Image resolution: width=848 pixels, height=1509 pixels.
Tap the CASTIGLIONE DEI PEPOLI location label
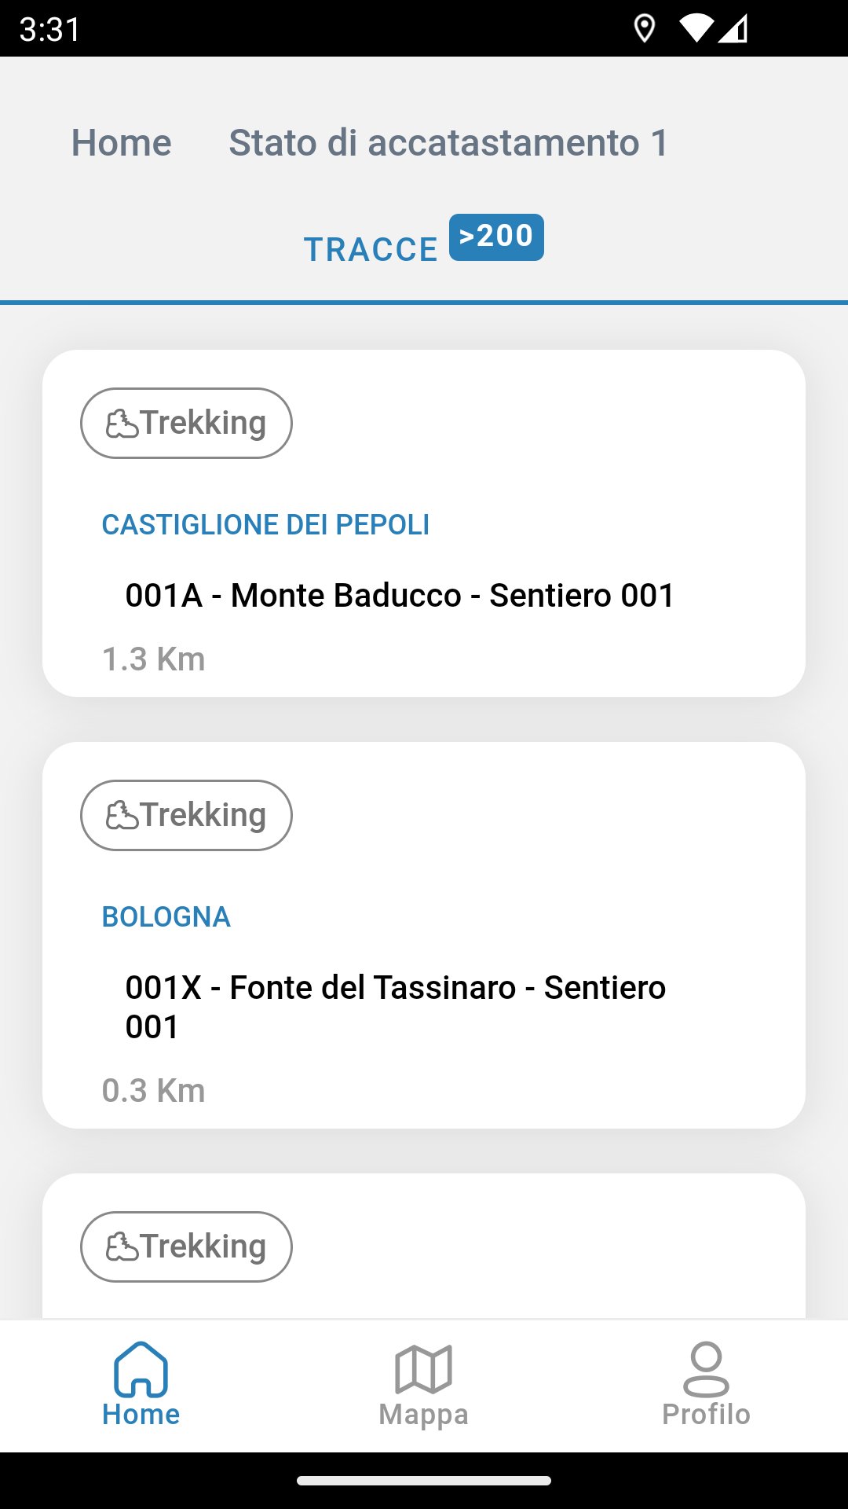pyautogui.click(x=265, y=525)
